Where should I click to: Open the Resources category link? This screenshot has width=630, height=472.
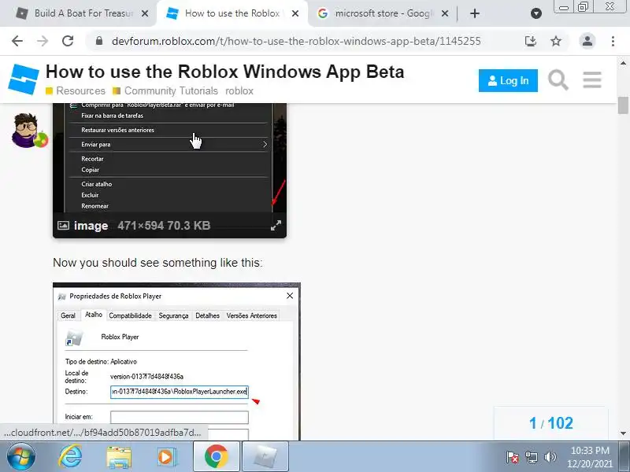[76, 91]
